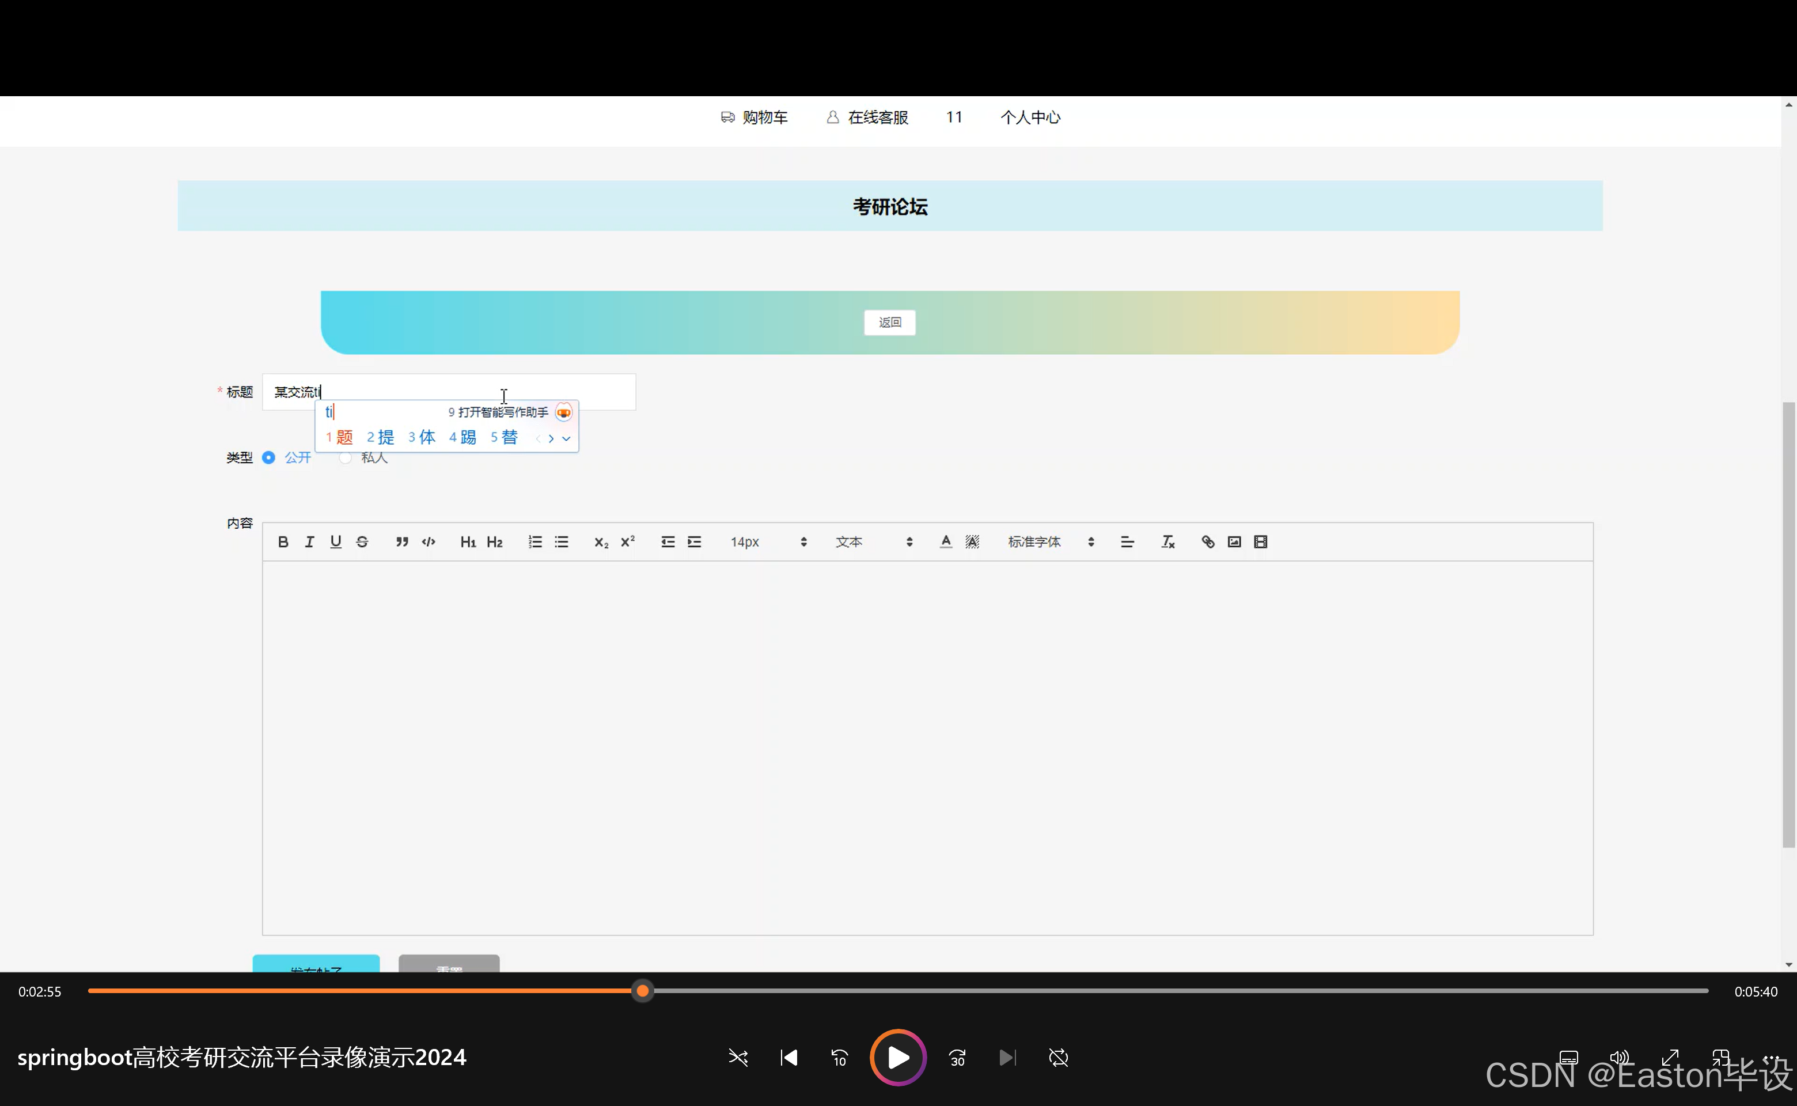Viewport: 1797px width, 1106px height.
Task: Insert a code block
Action: 428,541
